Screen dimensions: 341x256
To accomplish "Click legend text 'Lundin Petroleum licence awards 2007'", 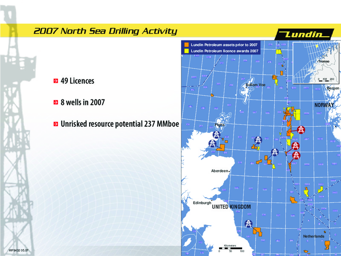I will click(x=225, y=51).
